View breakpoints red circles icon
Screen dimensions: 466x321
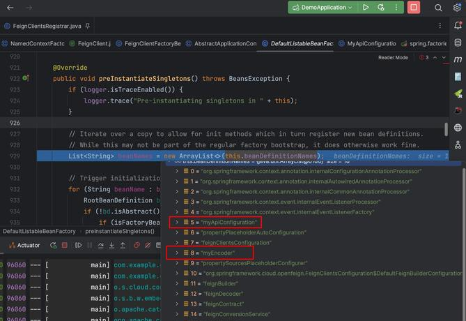[137, 246]
